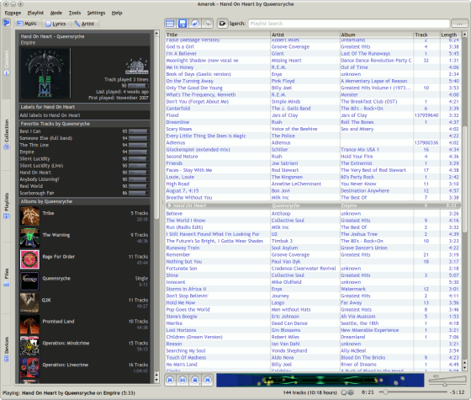Sort playlist by Album column header

[377, 35]
